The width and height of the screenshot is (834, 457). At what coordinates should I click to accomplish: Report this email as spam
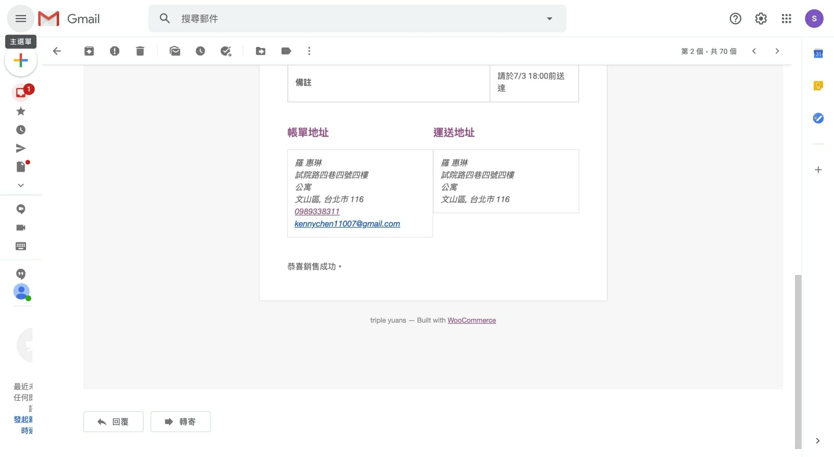coord(114,51)
